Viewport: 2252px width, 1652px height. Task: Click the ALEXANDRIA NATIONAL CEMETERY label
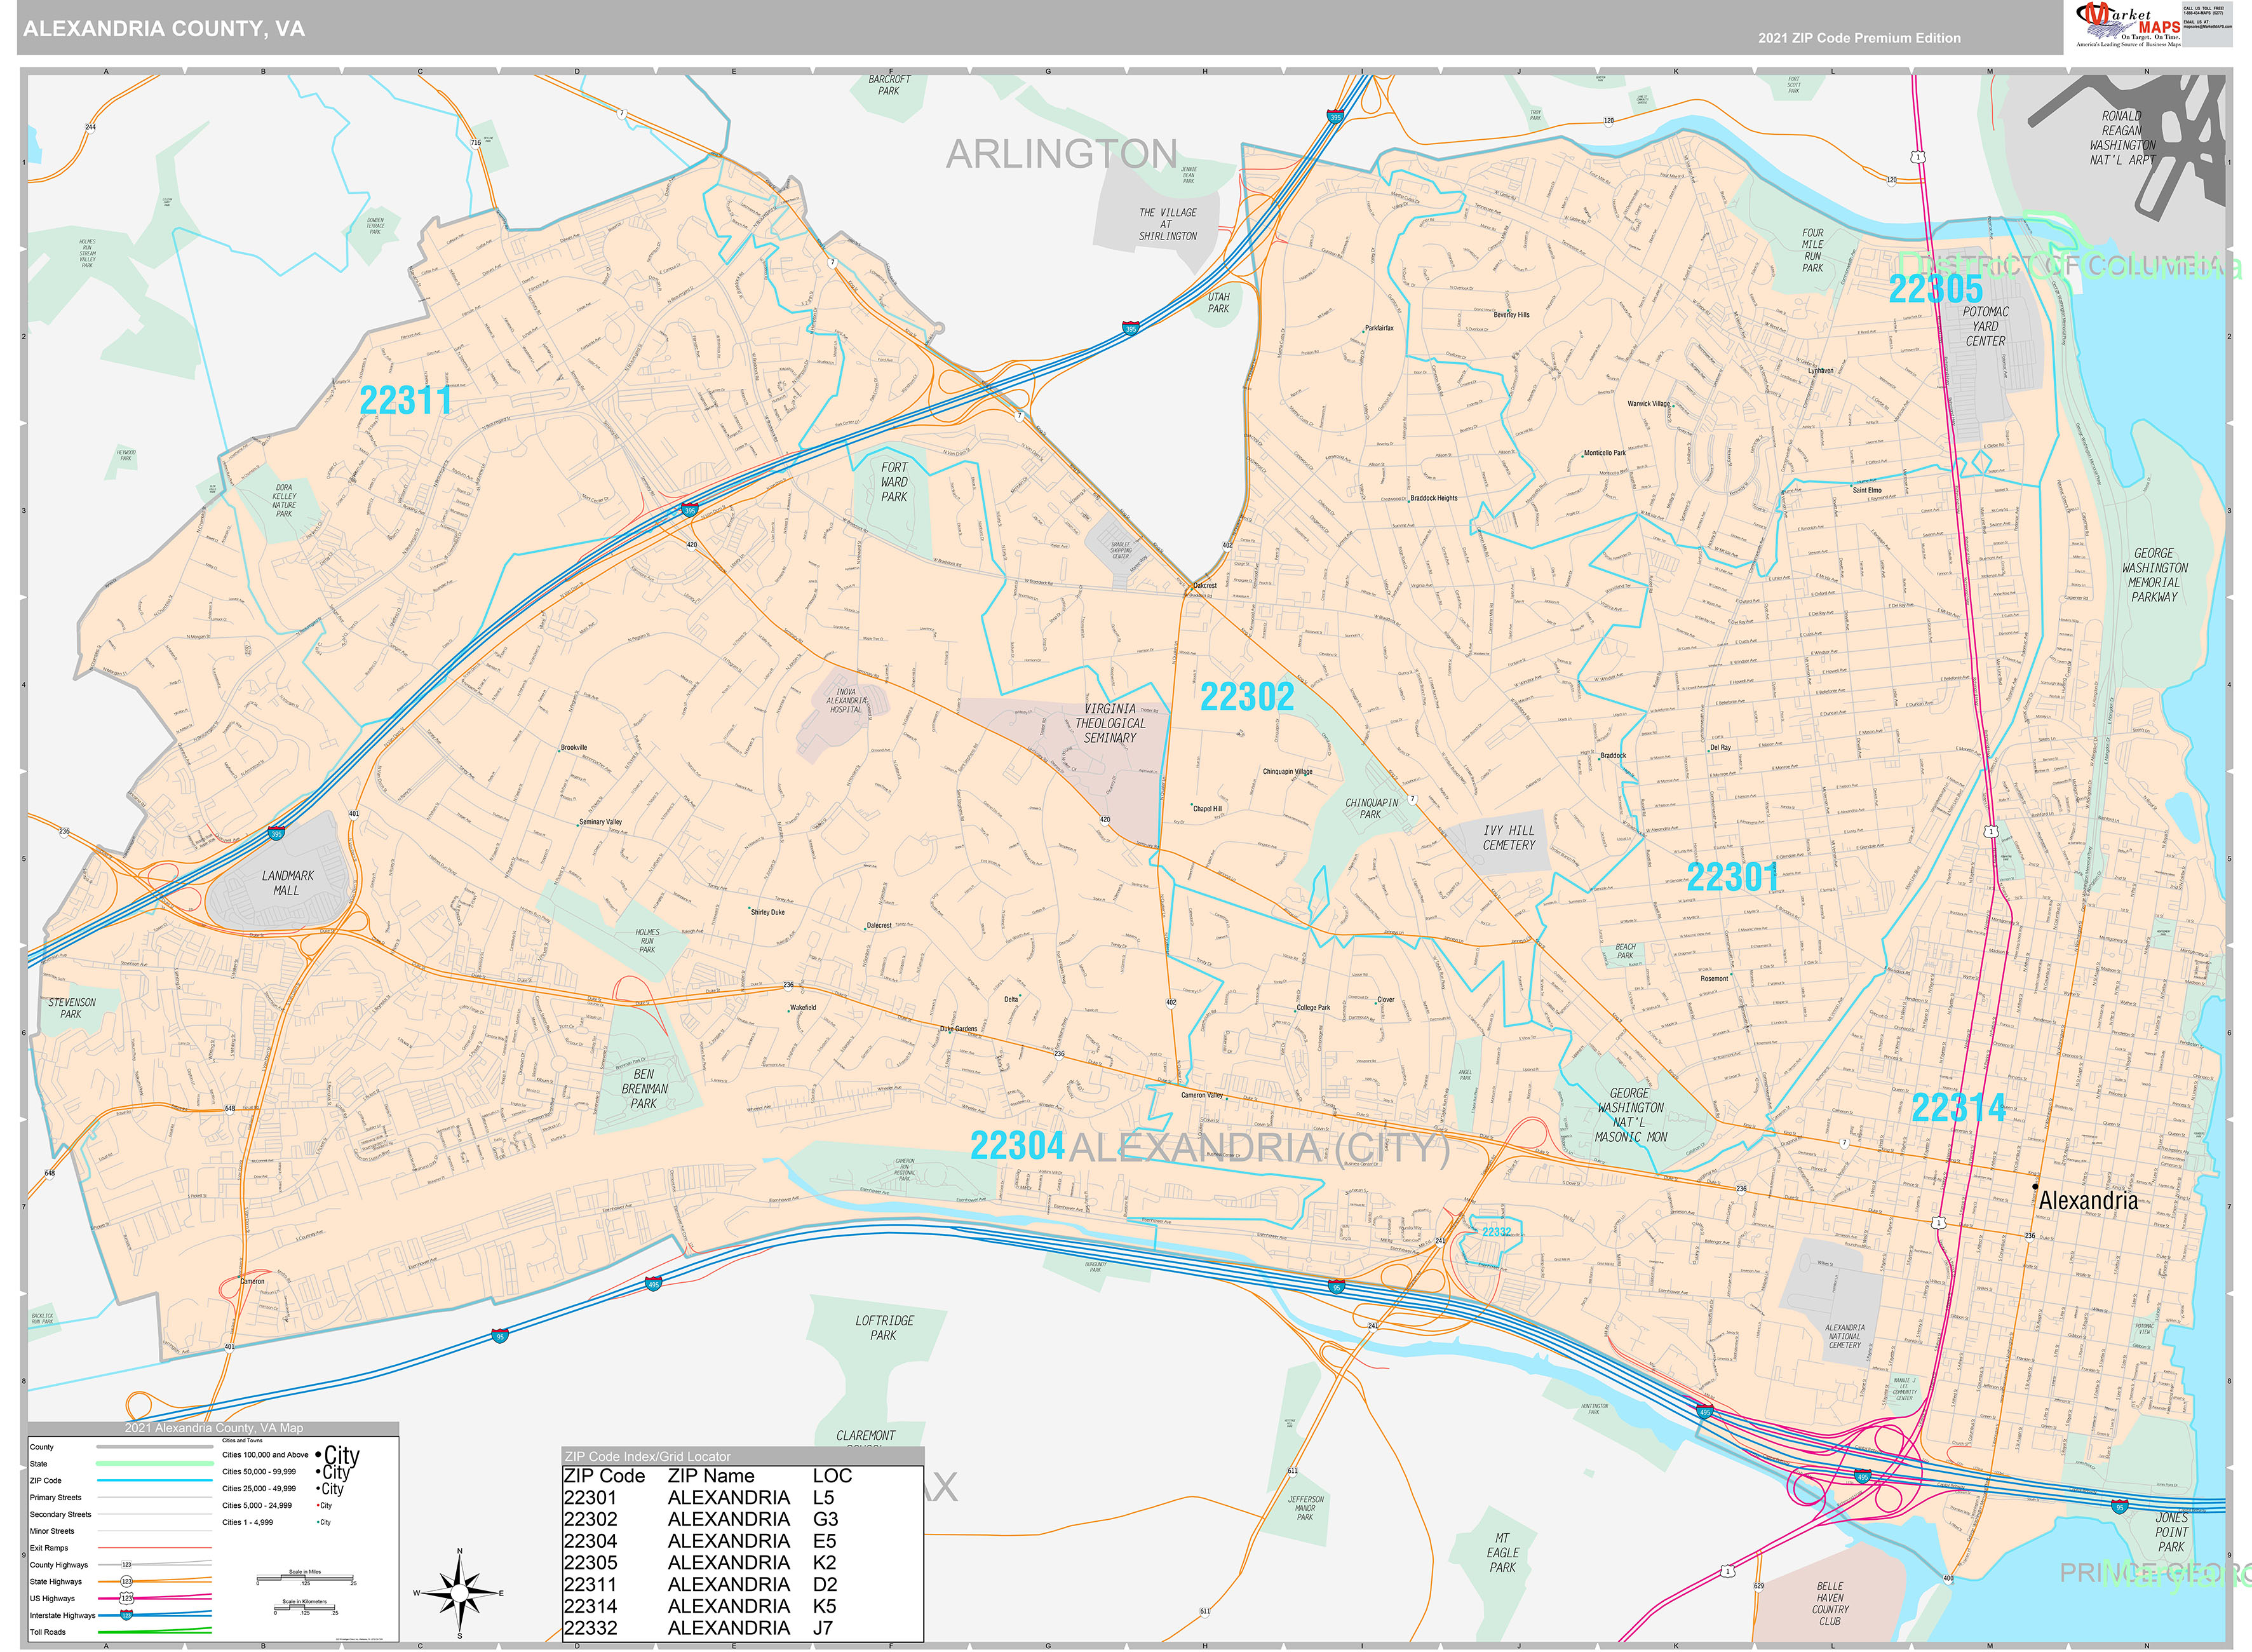pos(1845,1336)
